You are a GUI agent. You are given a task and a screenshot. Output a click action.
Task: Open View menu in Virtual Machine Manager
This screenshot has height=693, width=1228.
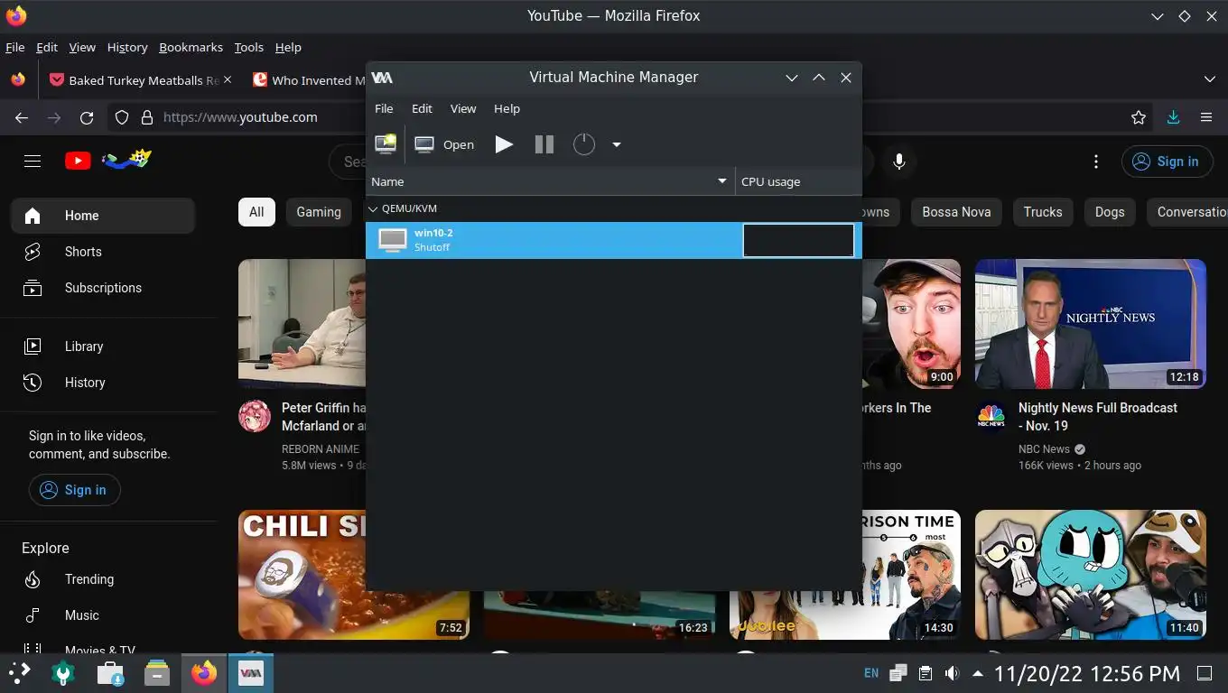[463, 108]
